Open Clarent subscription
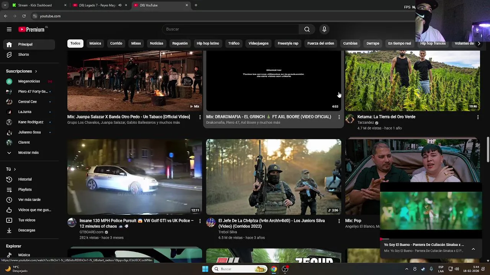 [x=29, y=142]
